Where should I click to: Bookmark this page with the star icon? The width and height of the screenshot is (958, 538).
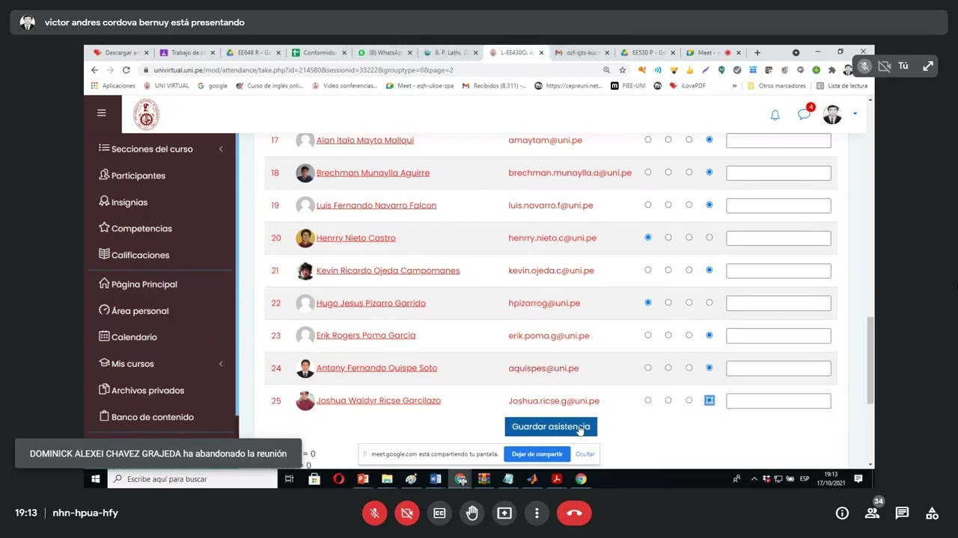(623, 70)
